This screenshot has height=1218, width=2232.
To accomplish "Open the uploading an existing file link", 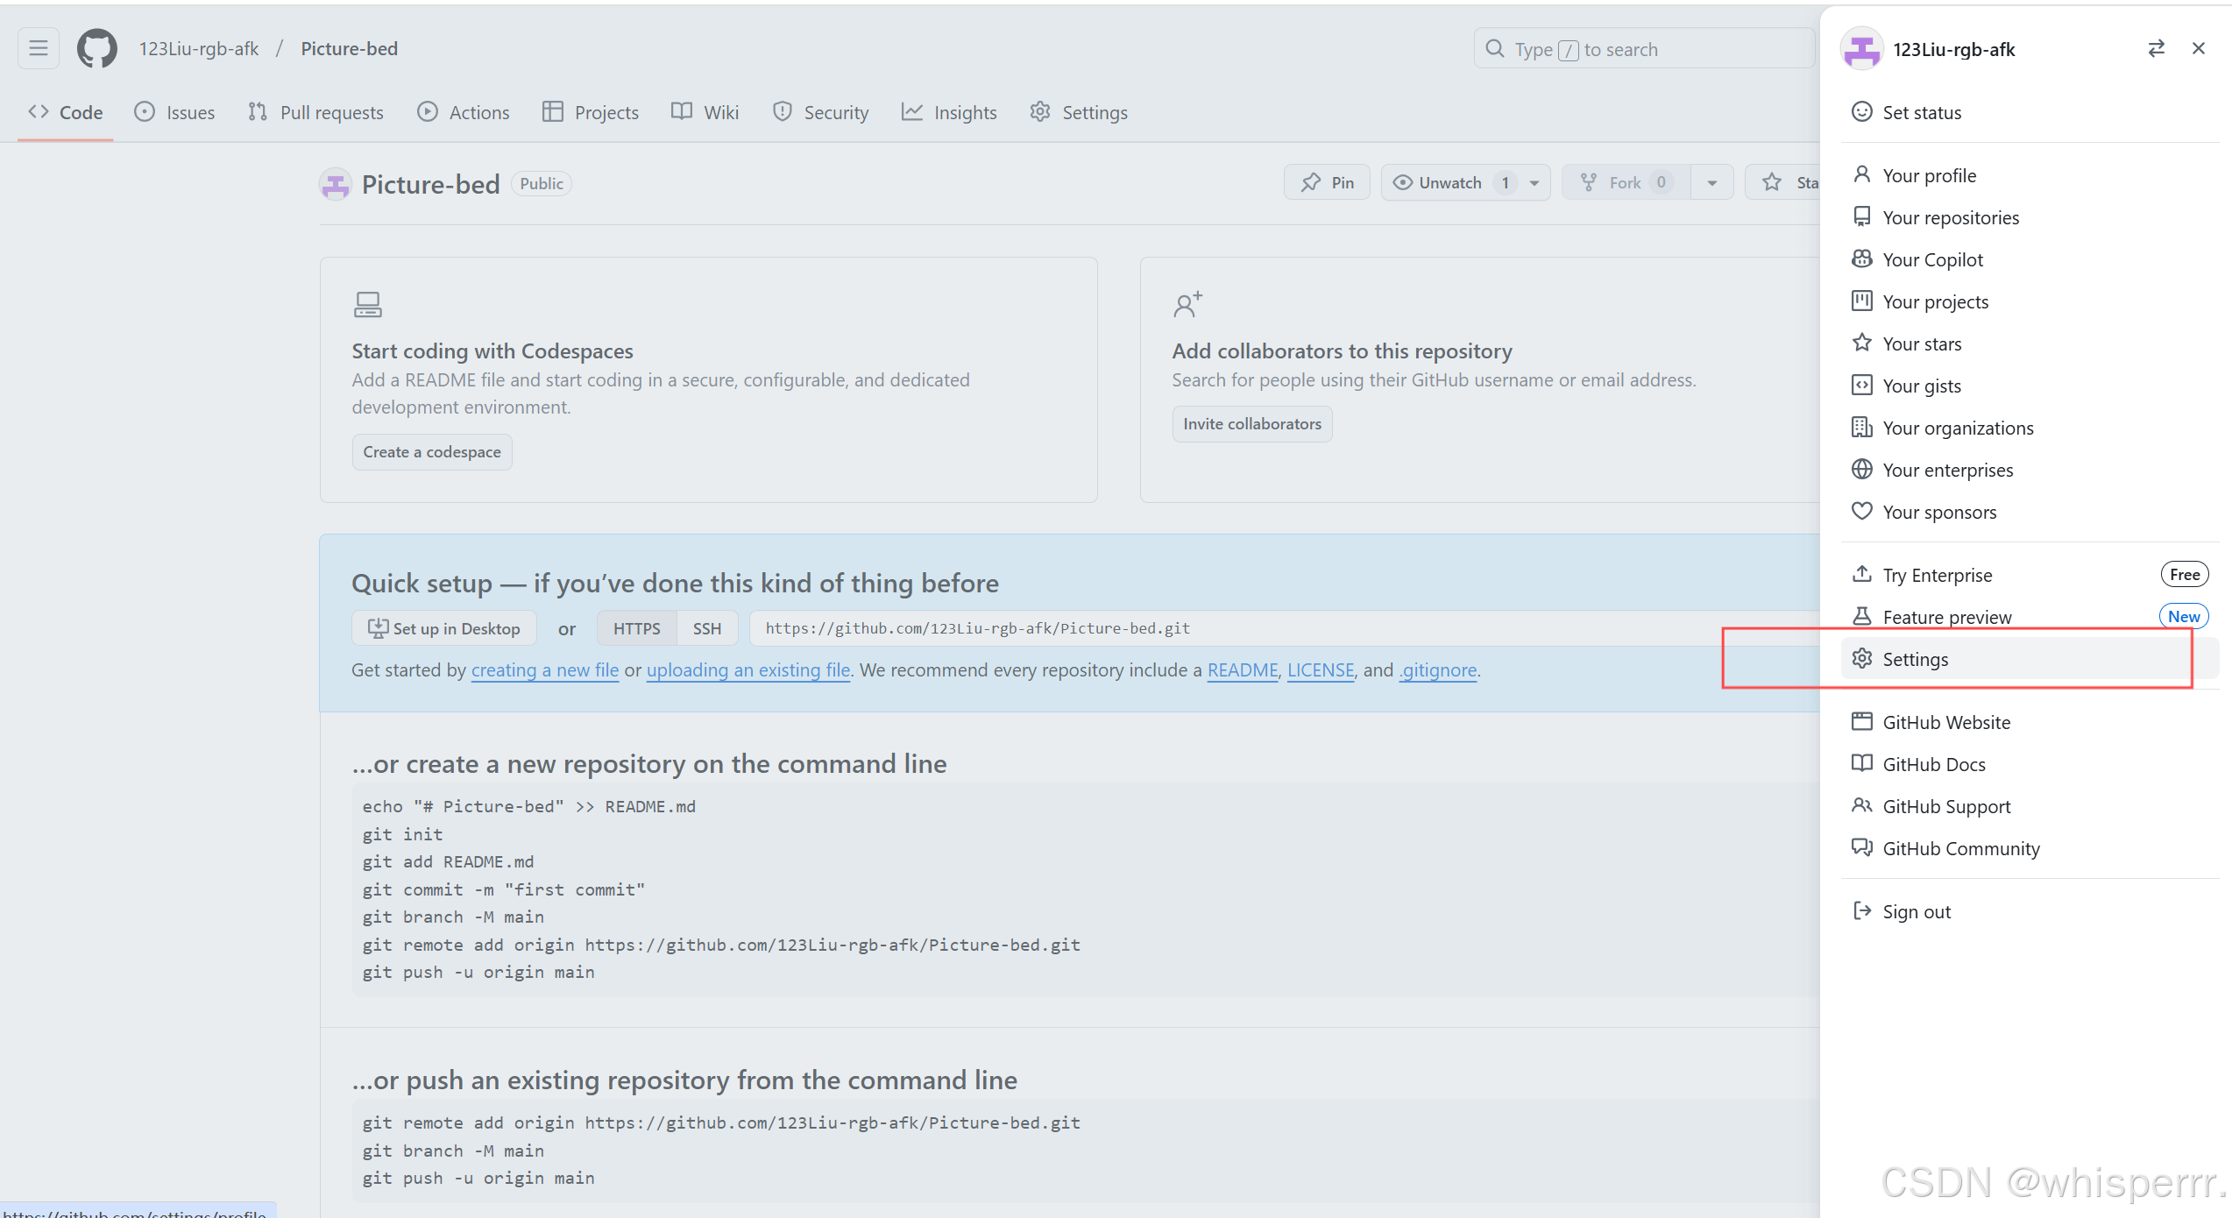I will pyautogui.click(x=748, y=669).
